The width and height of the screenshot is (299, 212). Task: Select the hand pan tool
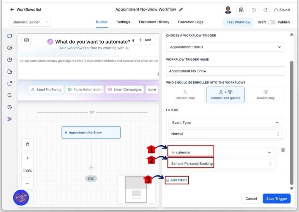tap(27, 144)
